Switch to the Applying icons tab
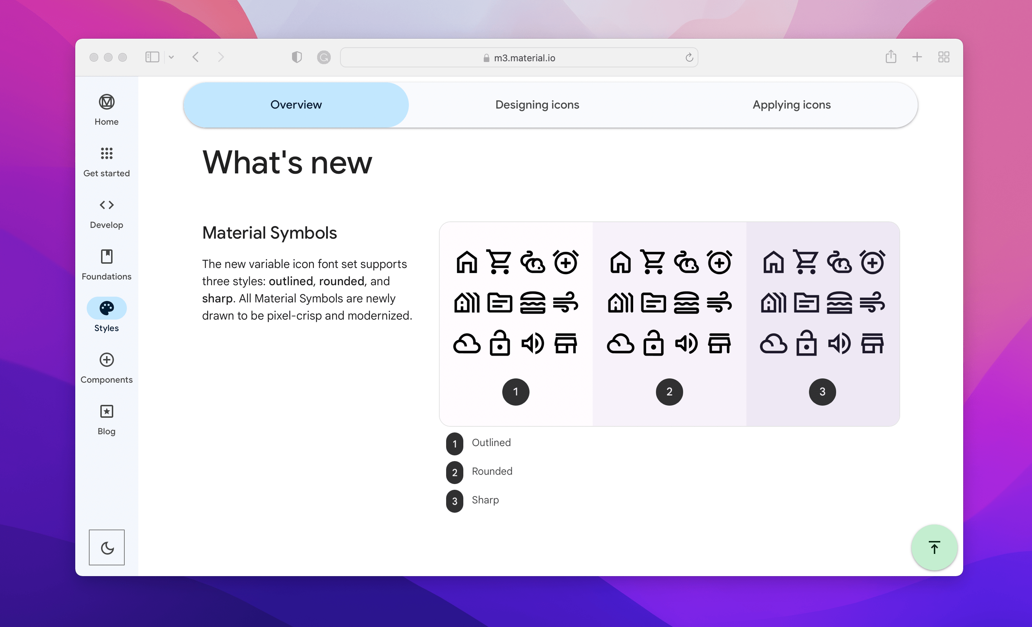The height and width of the screenshot is (627, 1032). 791,105
